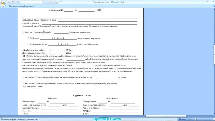Click the Undo arrow icon

(13, 2)
